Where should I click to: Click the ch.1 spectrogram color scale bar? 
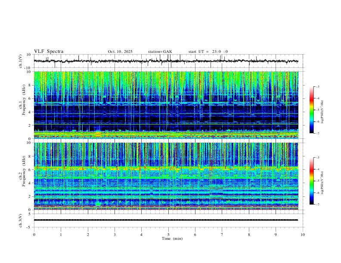[x=312, y=110]
